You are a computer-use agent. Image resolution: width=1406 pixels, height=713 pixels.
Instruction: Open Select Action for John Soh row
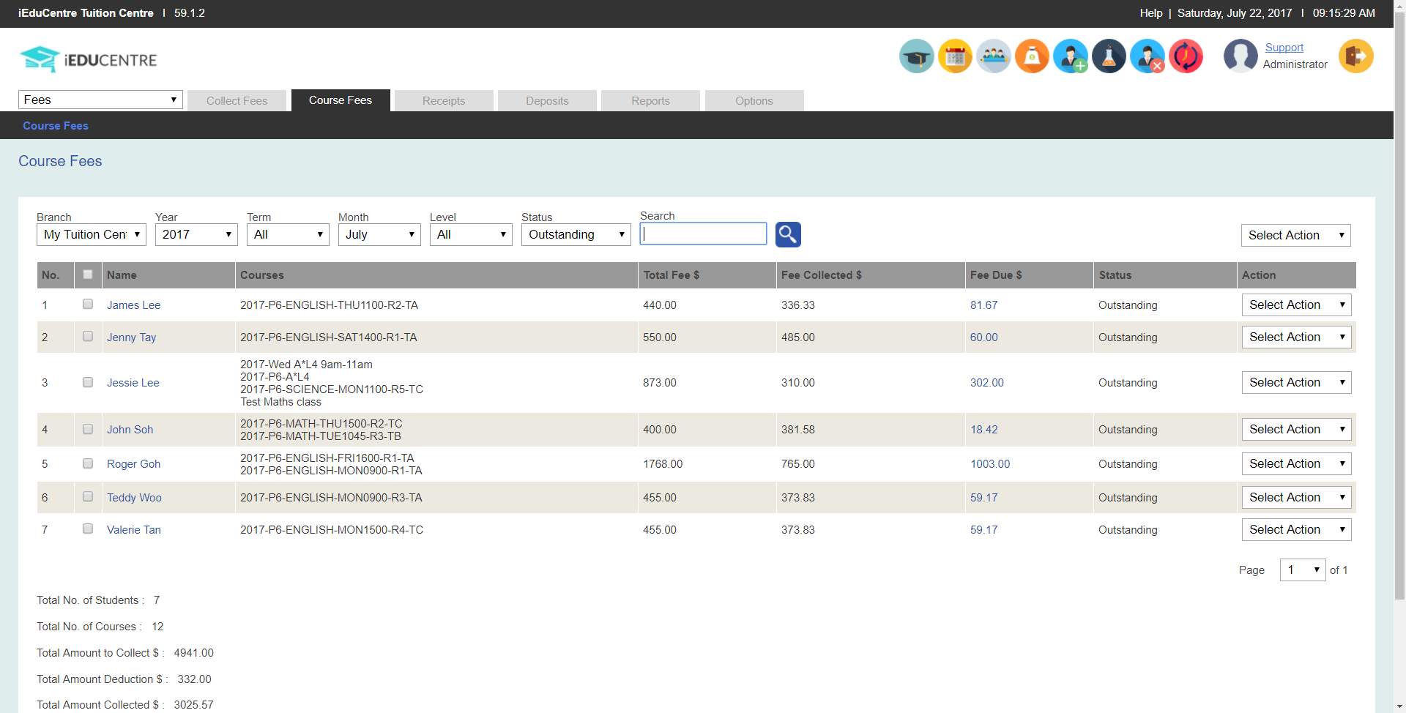pyautogui.click(x=1297, y=429)
